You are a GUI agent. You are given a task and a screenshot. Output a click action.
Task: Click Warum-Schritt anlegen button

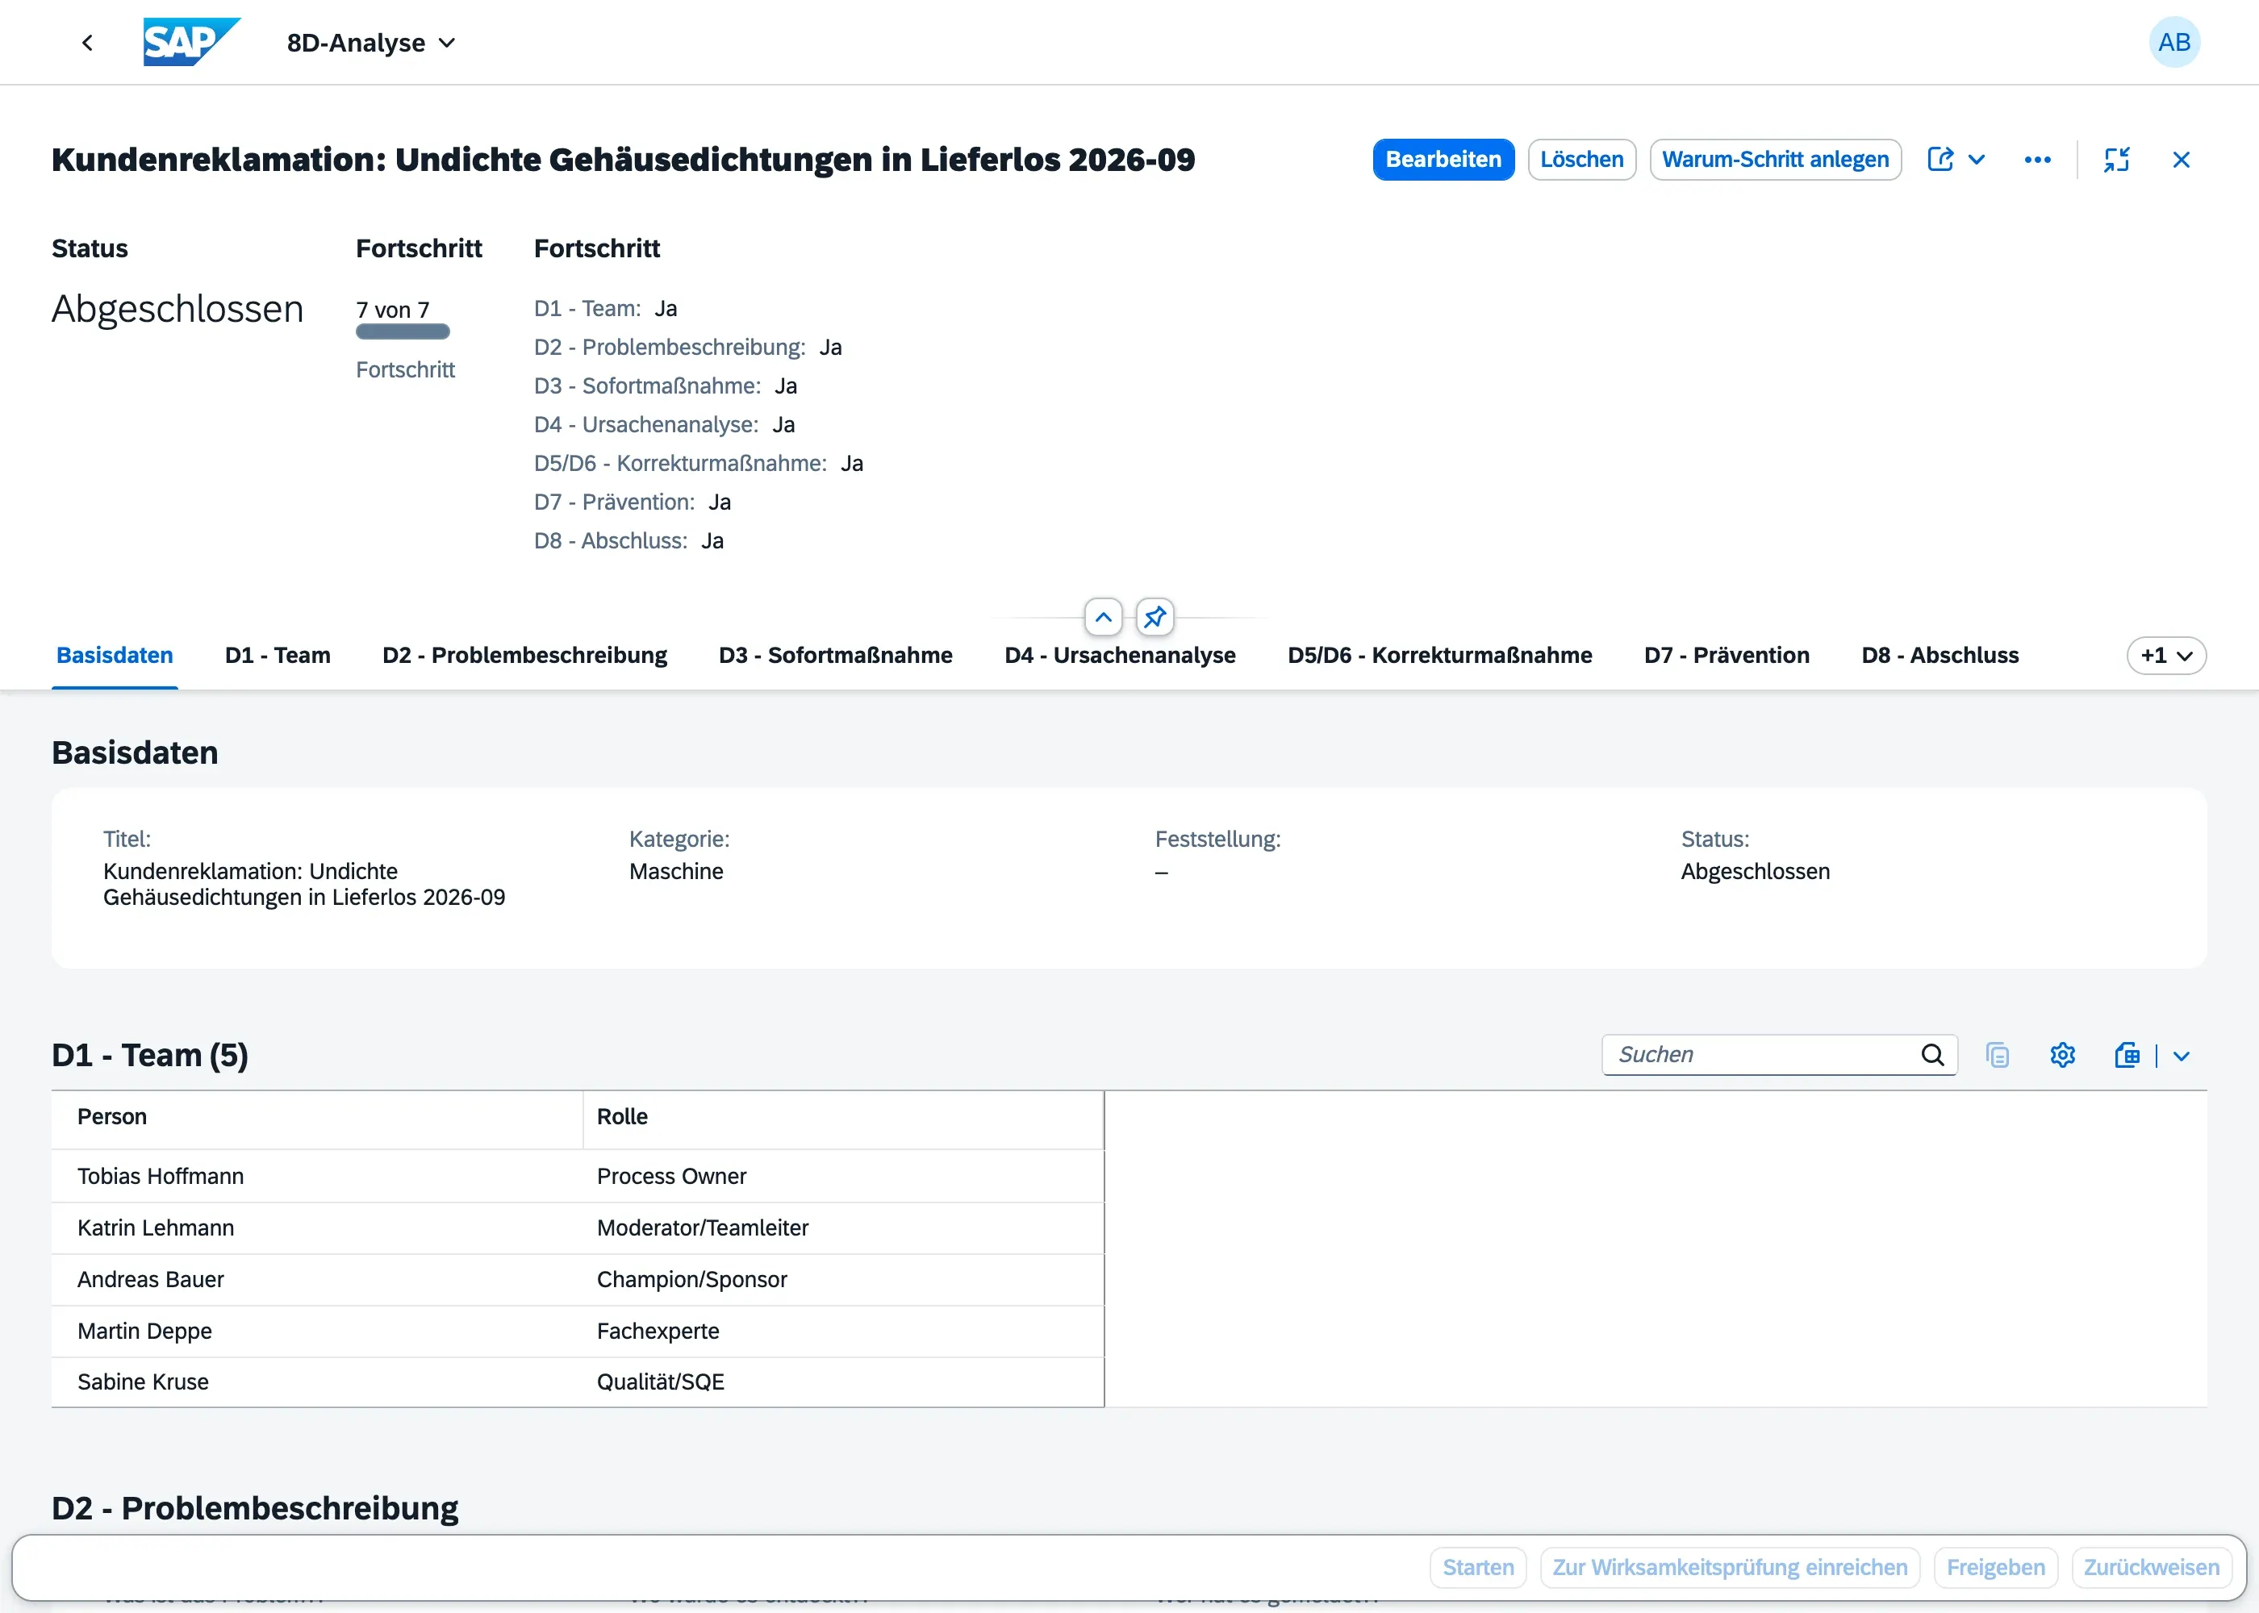(1775, 160)
